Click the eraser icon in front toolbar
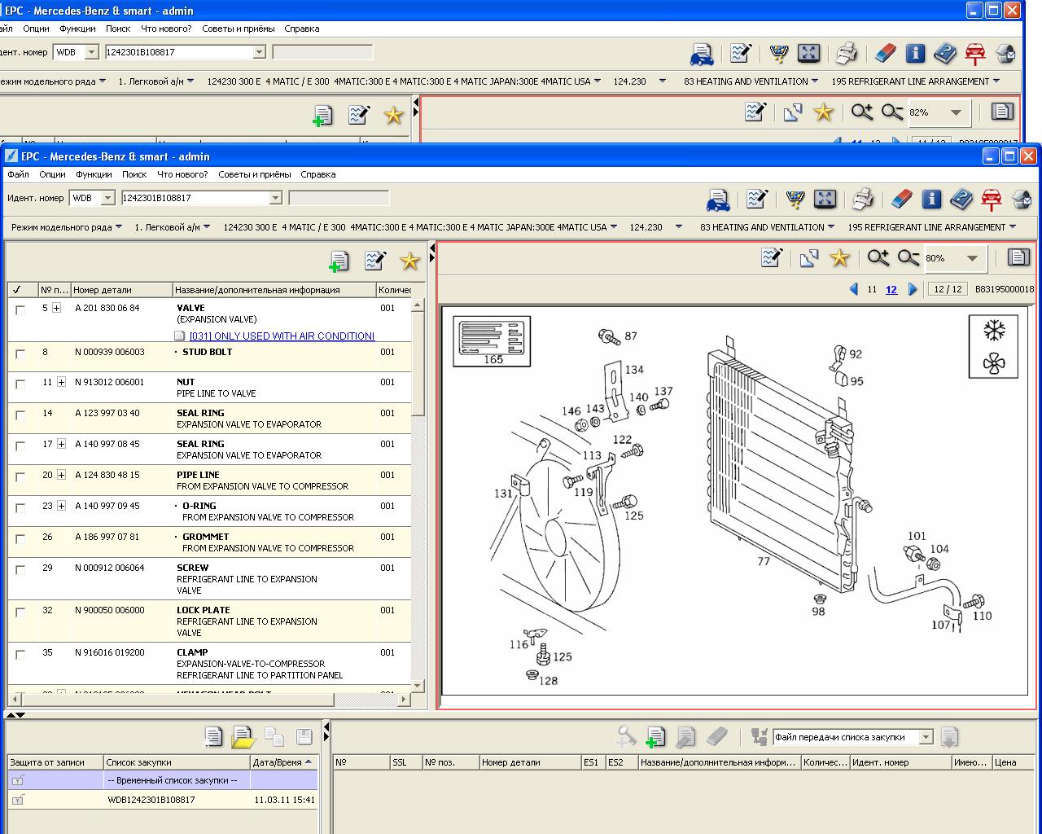The image size is (1042, 834). point(902,200)
